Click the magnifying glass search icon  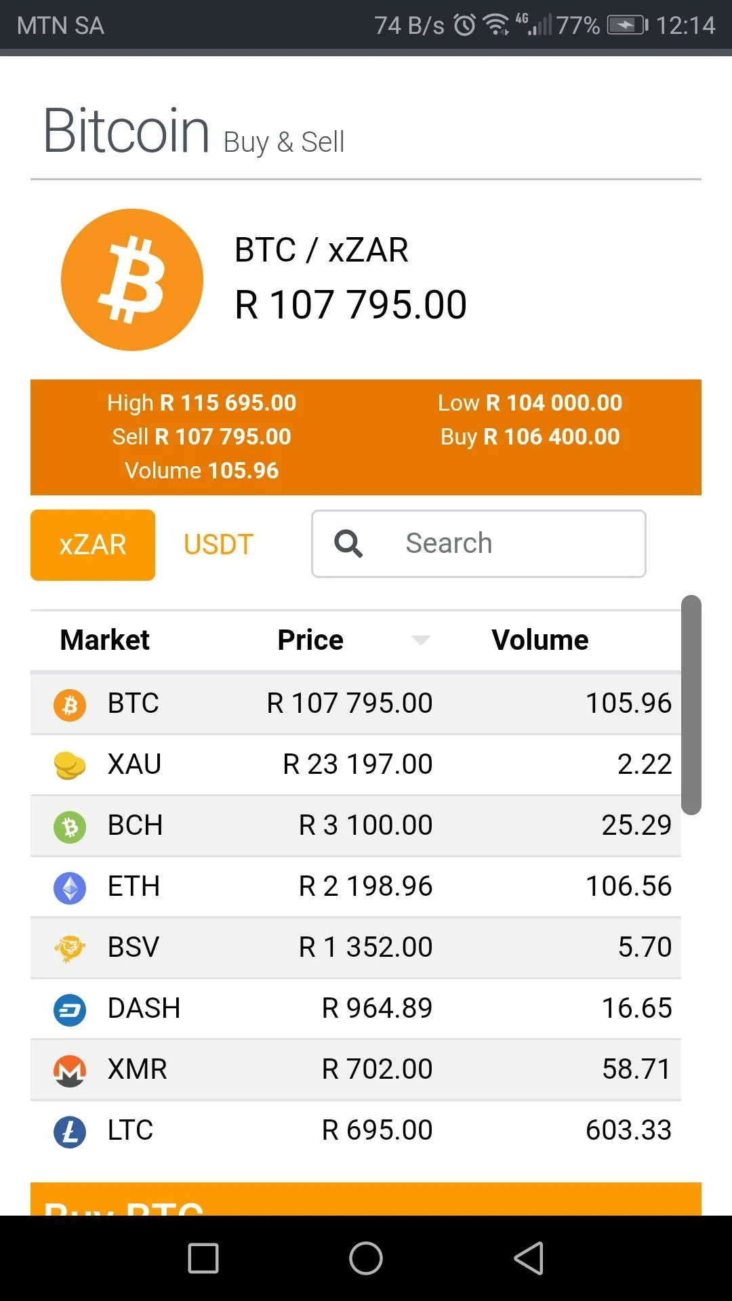348,543
